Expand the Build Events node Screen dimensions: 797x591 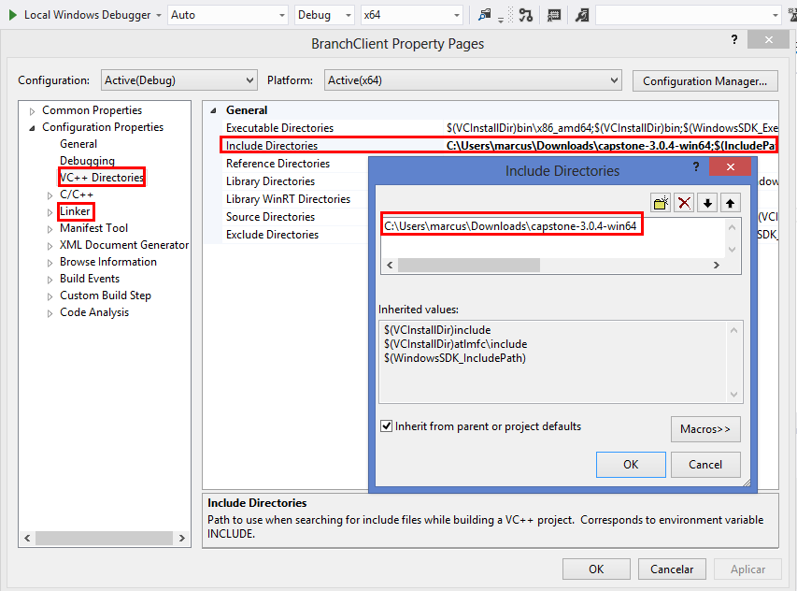[50, 280]
